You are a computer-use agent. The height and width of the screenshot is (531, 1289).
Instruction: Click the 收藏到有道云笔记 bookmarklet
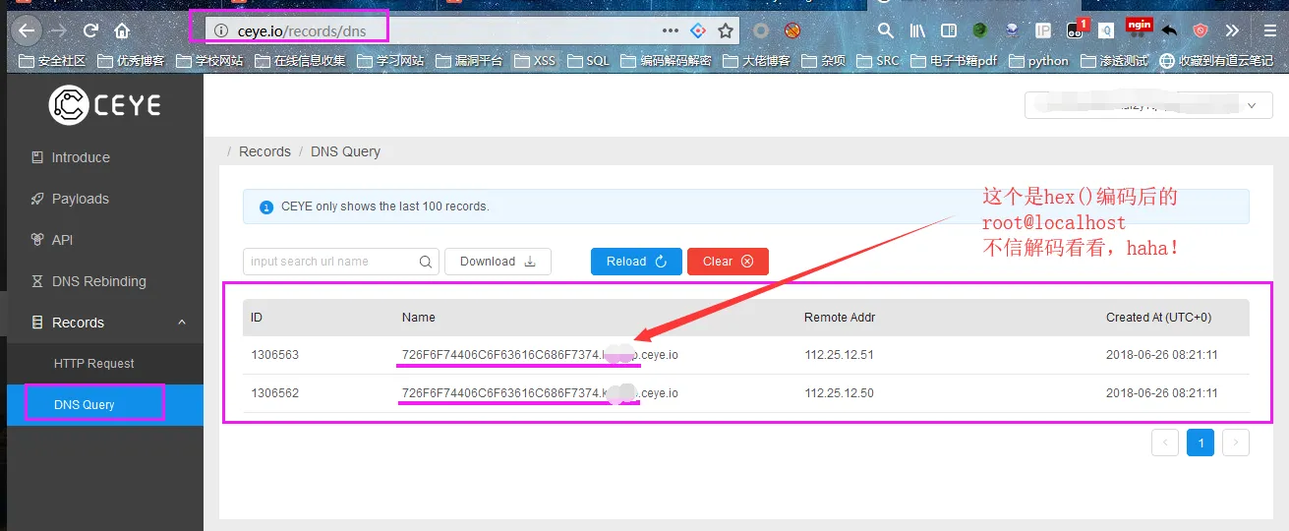pyautogui.click(x=1216, y=60)
